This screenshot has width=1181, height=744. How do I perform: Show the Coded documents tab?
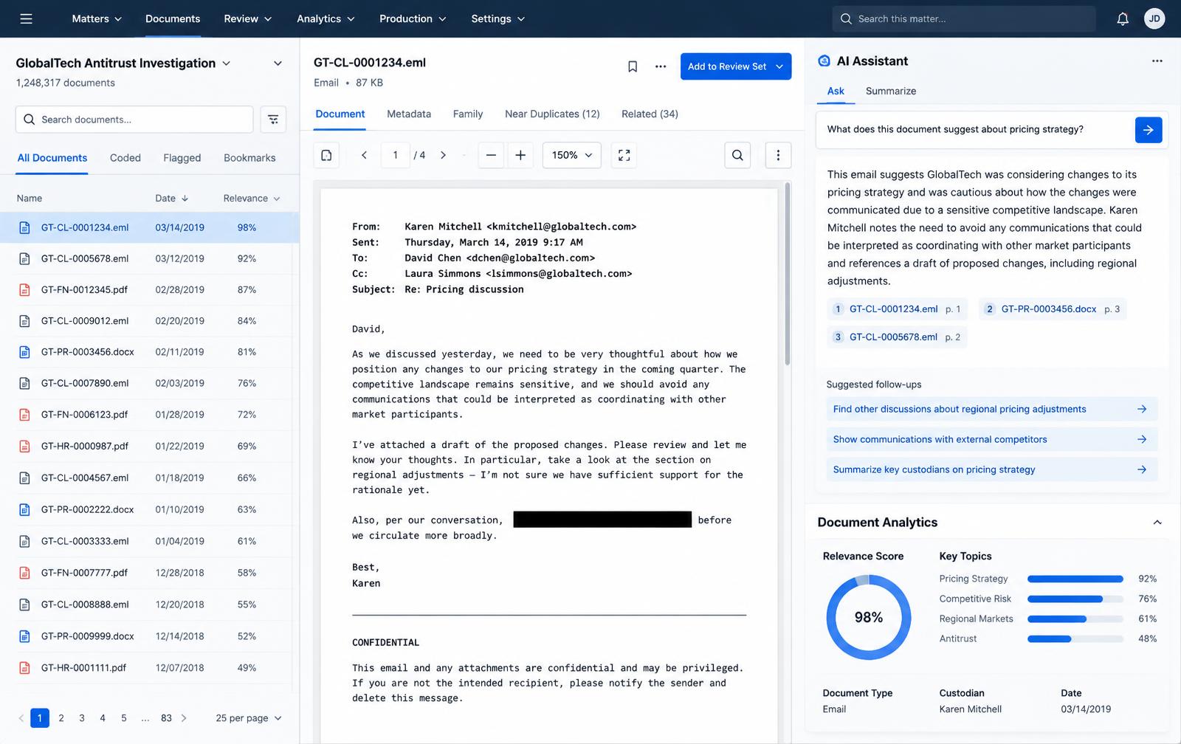[125, 158]
